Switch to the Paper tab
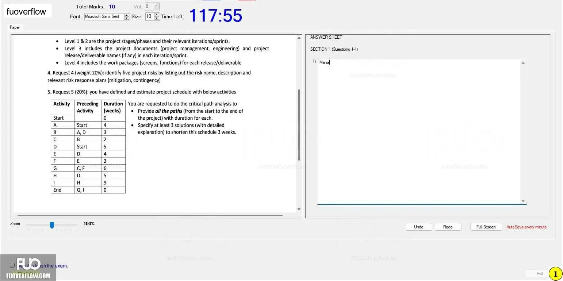Image resolution: width=563 pixels, height=281 pixels. 15,27
